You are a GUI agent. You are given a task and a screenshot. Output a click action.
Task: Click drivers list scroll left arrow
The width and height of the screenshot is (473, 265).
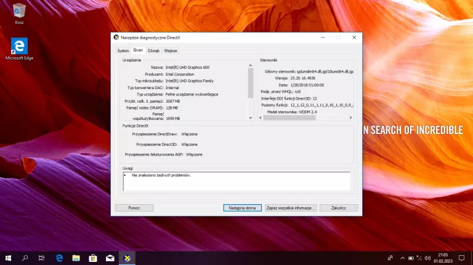pos(261,118)
